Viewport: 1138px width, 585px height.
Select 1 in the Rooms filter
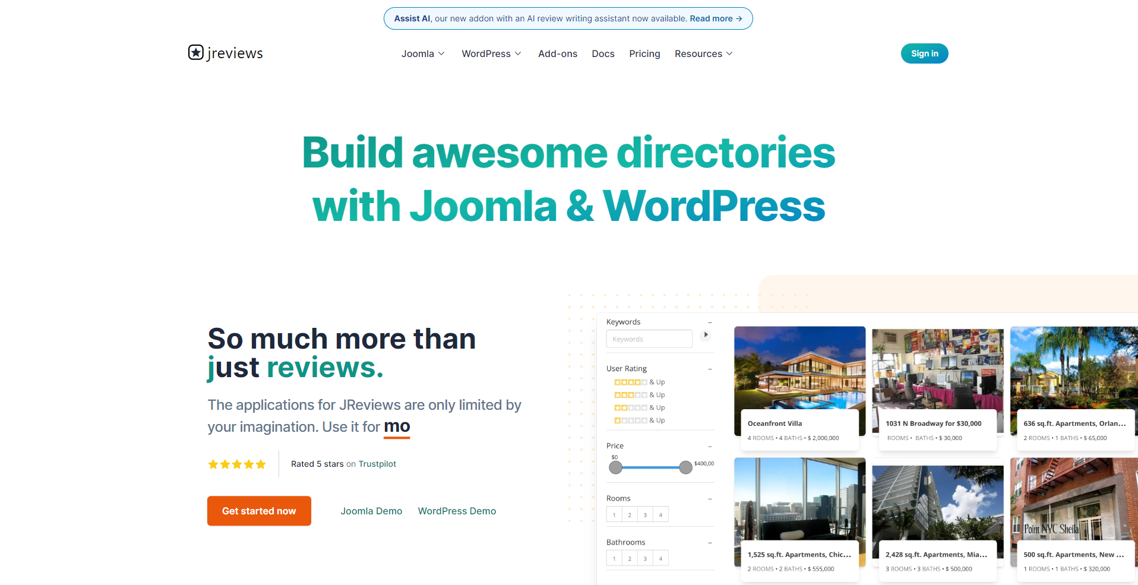(x=614, y=514)
